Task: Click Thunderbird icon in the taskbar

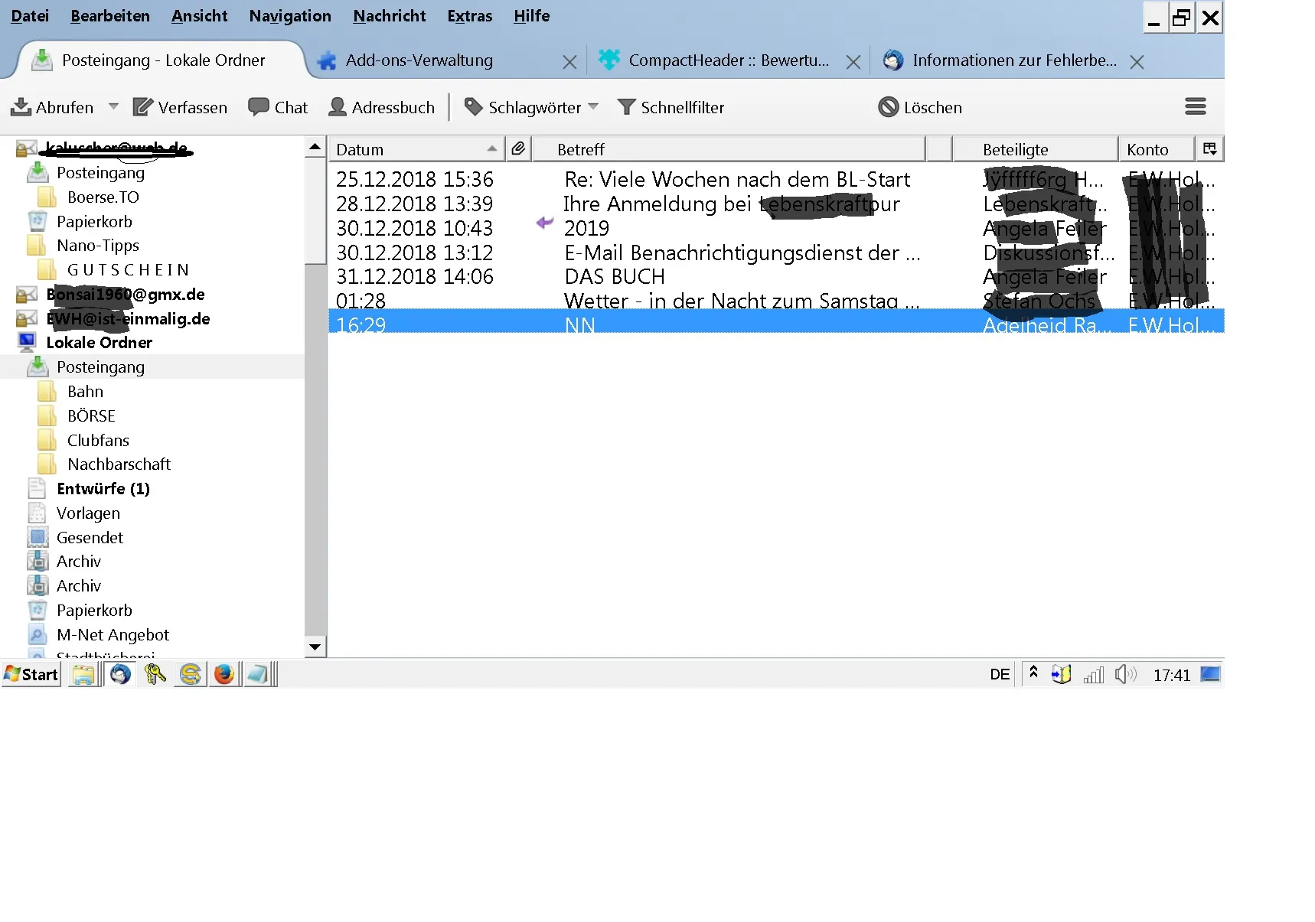Action: point(120,674)
